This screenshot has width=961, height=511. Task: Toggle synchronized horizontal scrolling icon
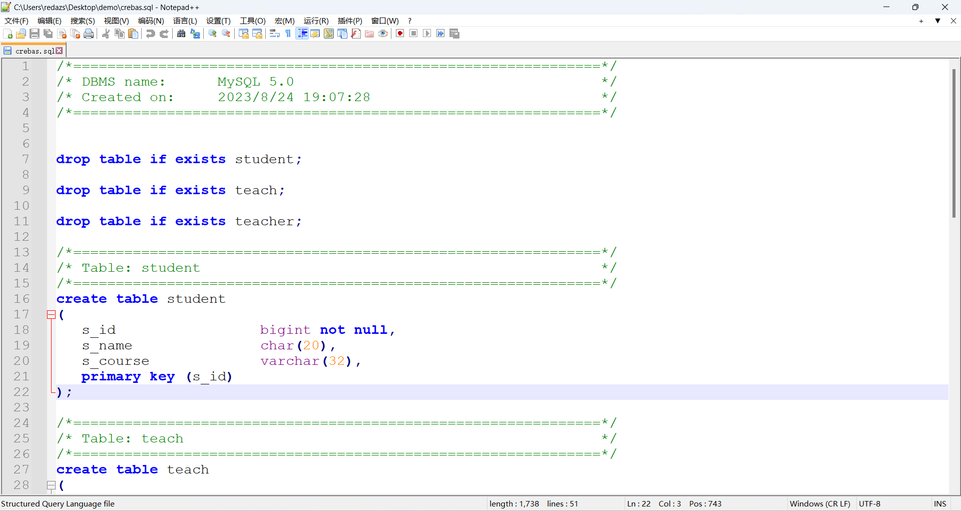[257, 34]
